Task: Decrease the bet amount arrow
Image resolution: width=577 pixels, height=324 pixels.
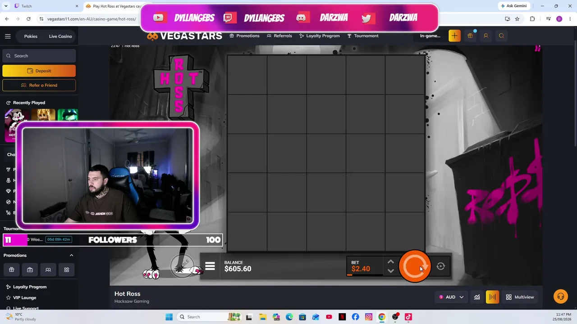Action: point(391,271)
